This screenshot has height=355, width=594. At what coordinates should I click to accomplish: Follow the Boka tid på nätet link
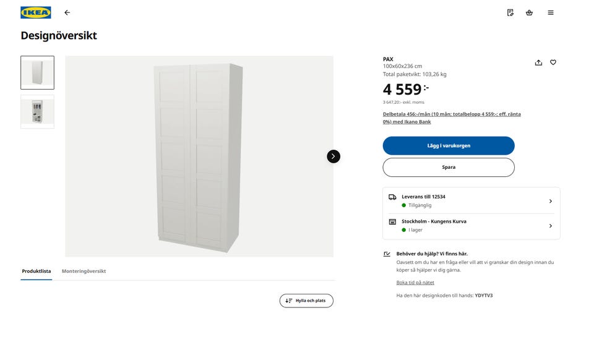[x=415, y=283]
